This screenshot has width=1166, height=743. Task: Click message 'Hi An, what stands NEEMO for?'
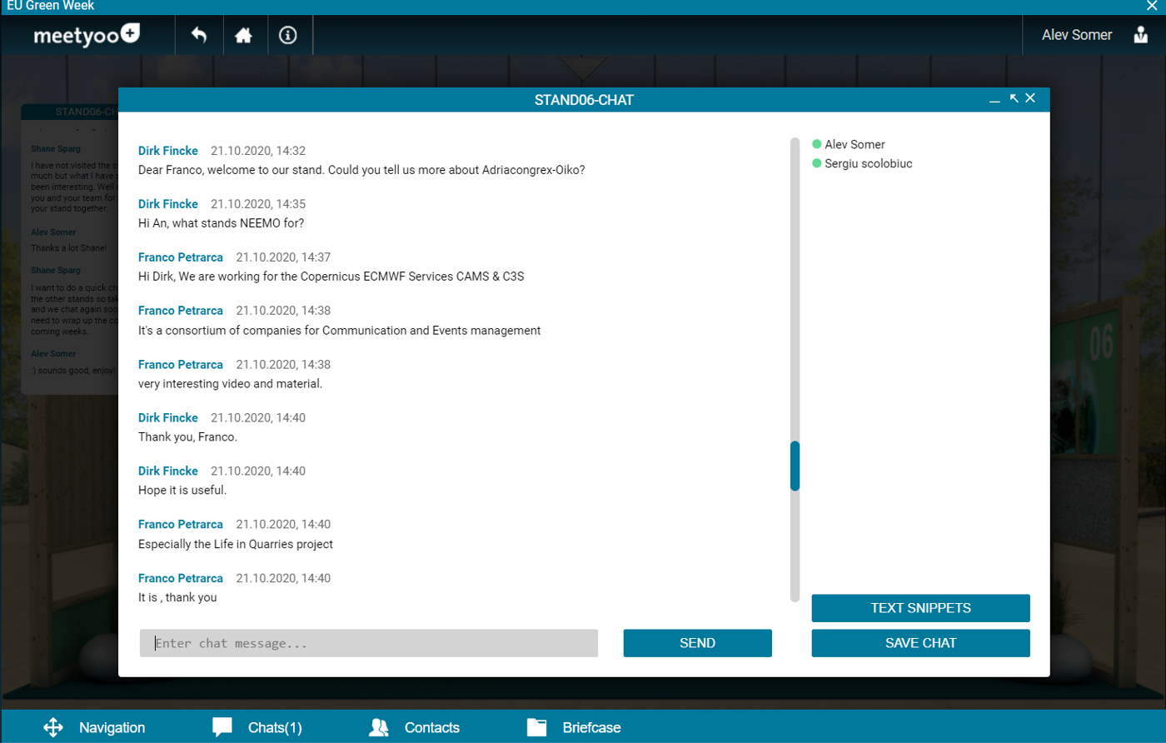tap(221, 223)
